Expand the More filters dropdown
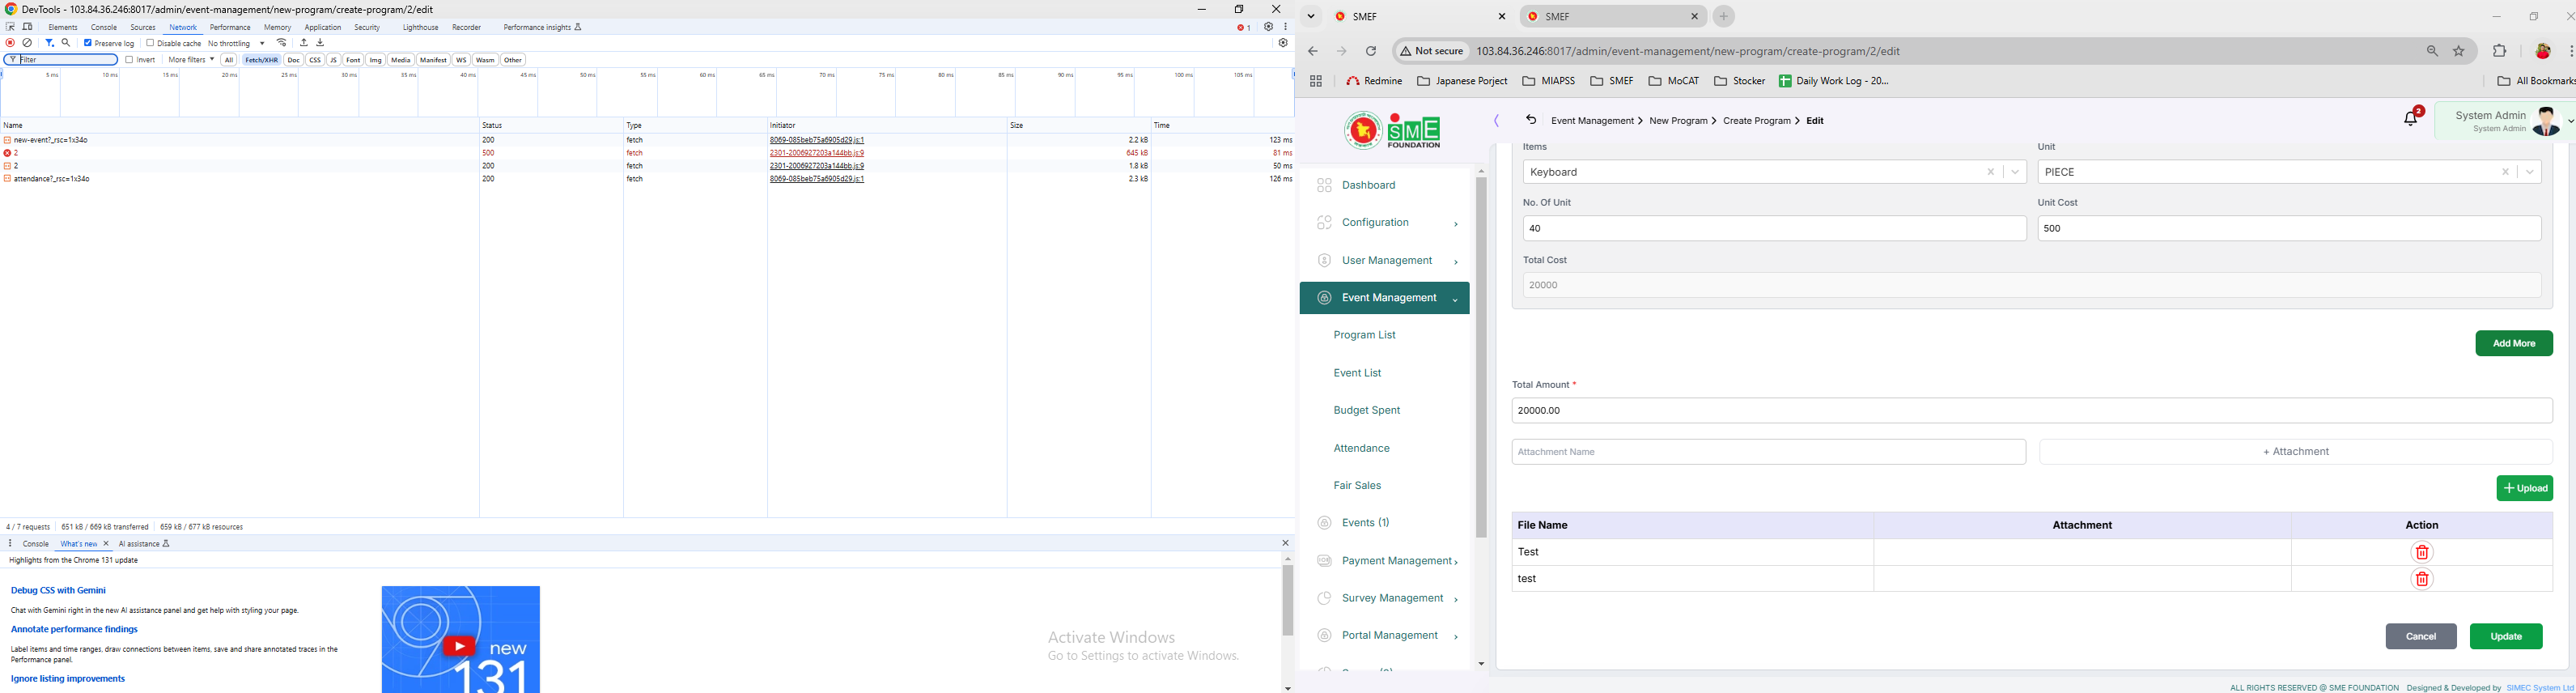 191,60
